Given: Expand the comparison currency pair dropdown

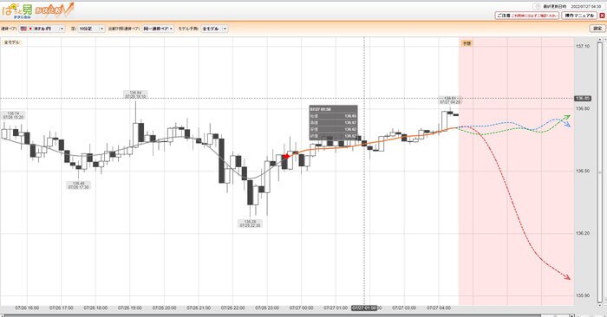Looking at the screenshot, I should point(158,29).
